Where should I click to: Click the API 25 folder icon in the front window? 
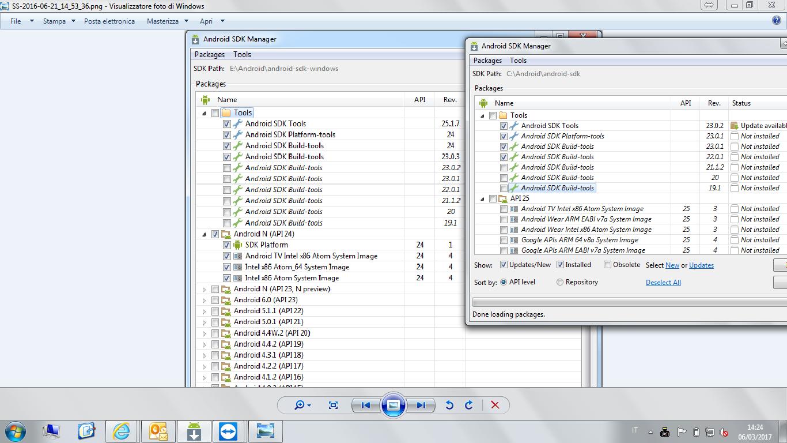(503, 198)
